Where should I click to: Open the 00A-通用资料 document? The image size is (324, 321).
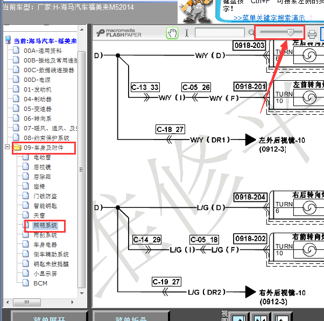pos(43,51)
